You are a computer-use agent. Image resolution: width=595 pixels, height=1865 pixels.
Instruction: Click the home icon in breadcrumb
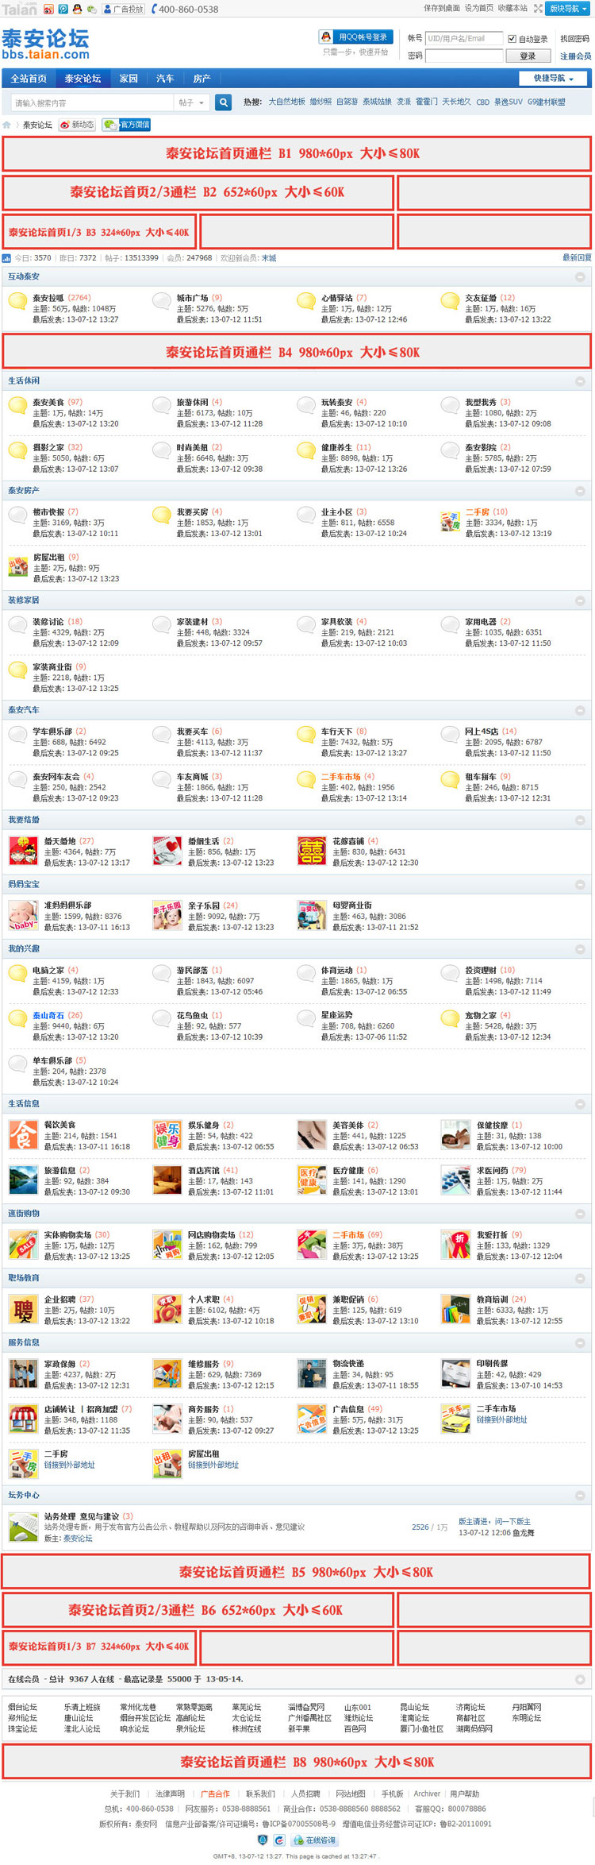click(x=7, y=125)
